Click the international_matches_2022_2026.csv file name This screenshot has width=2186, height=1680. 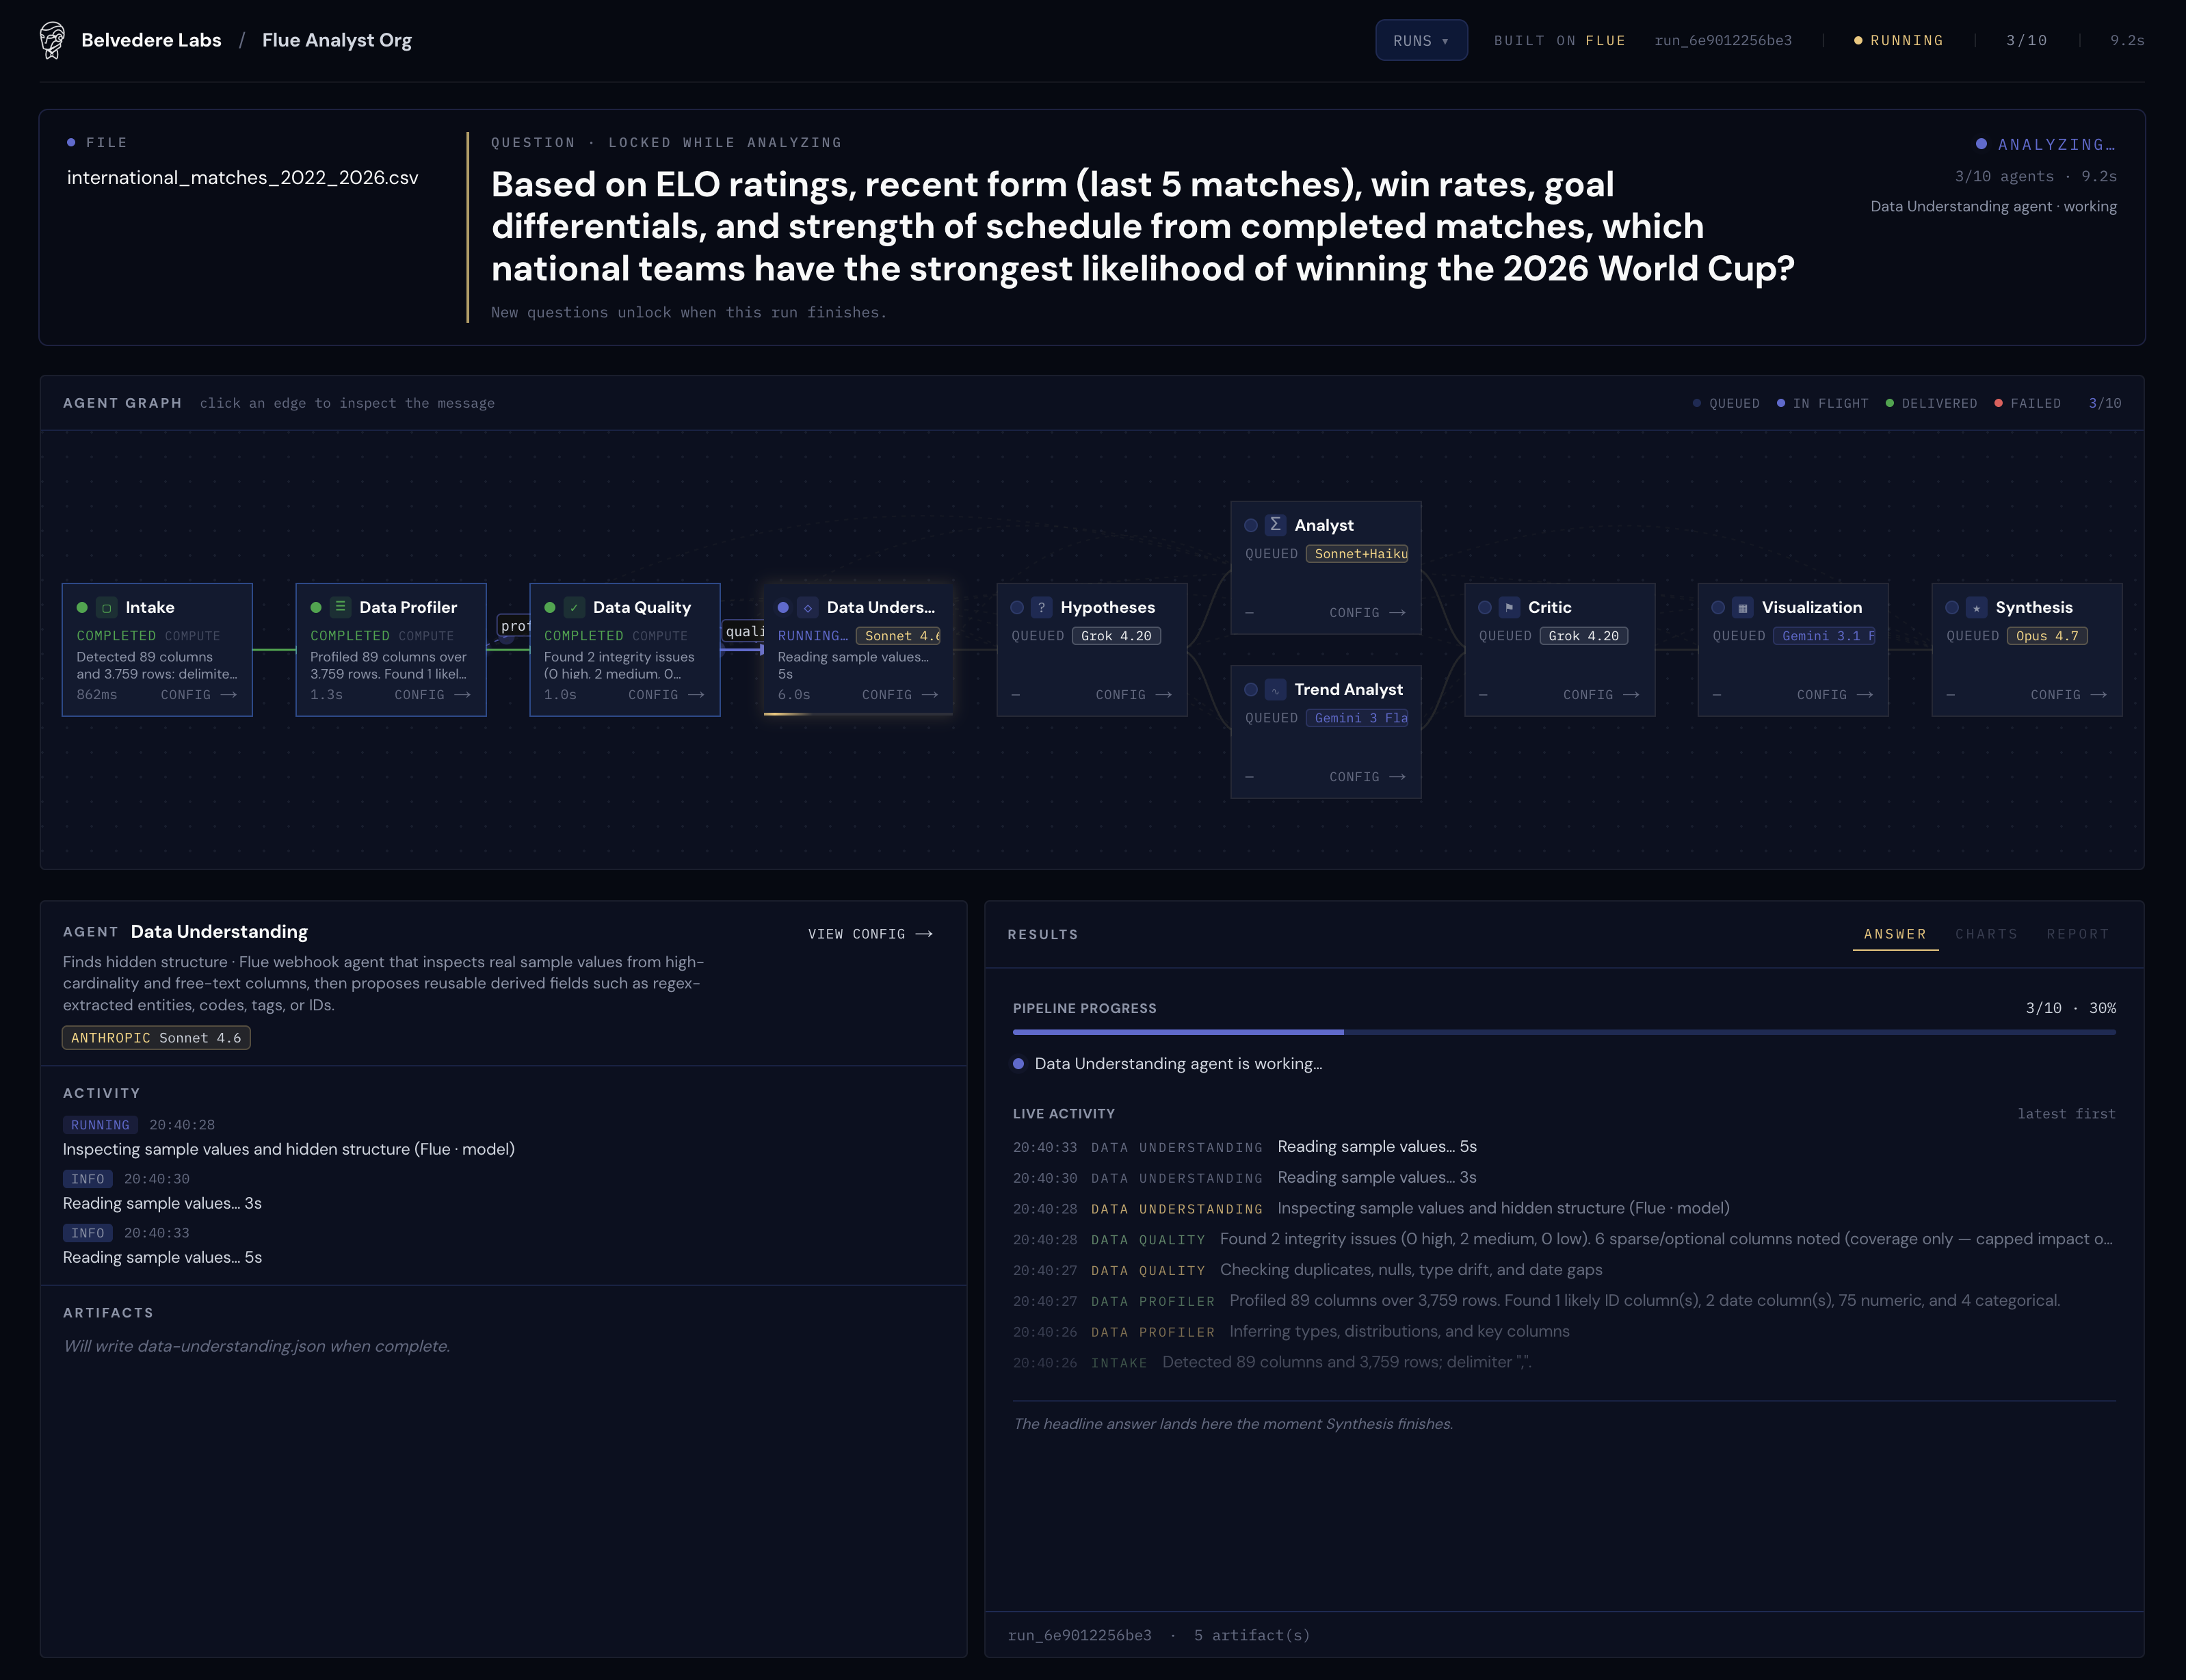click(x=243, y=178)
